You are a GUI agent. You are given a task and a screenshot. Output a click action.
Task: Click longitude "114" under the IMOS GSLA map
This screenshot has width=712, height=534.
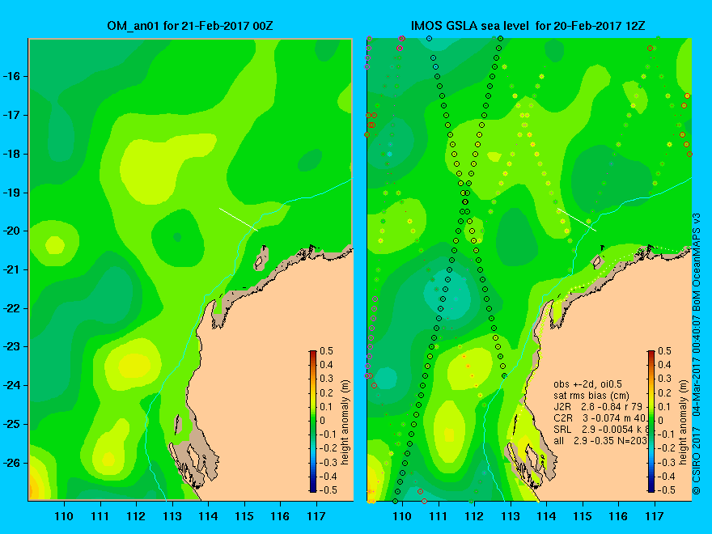pos(546,516)
